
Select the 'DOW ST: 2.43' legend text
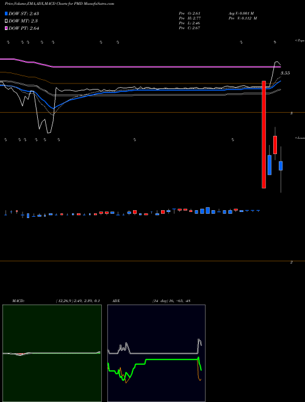(x=24, y=13)
